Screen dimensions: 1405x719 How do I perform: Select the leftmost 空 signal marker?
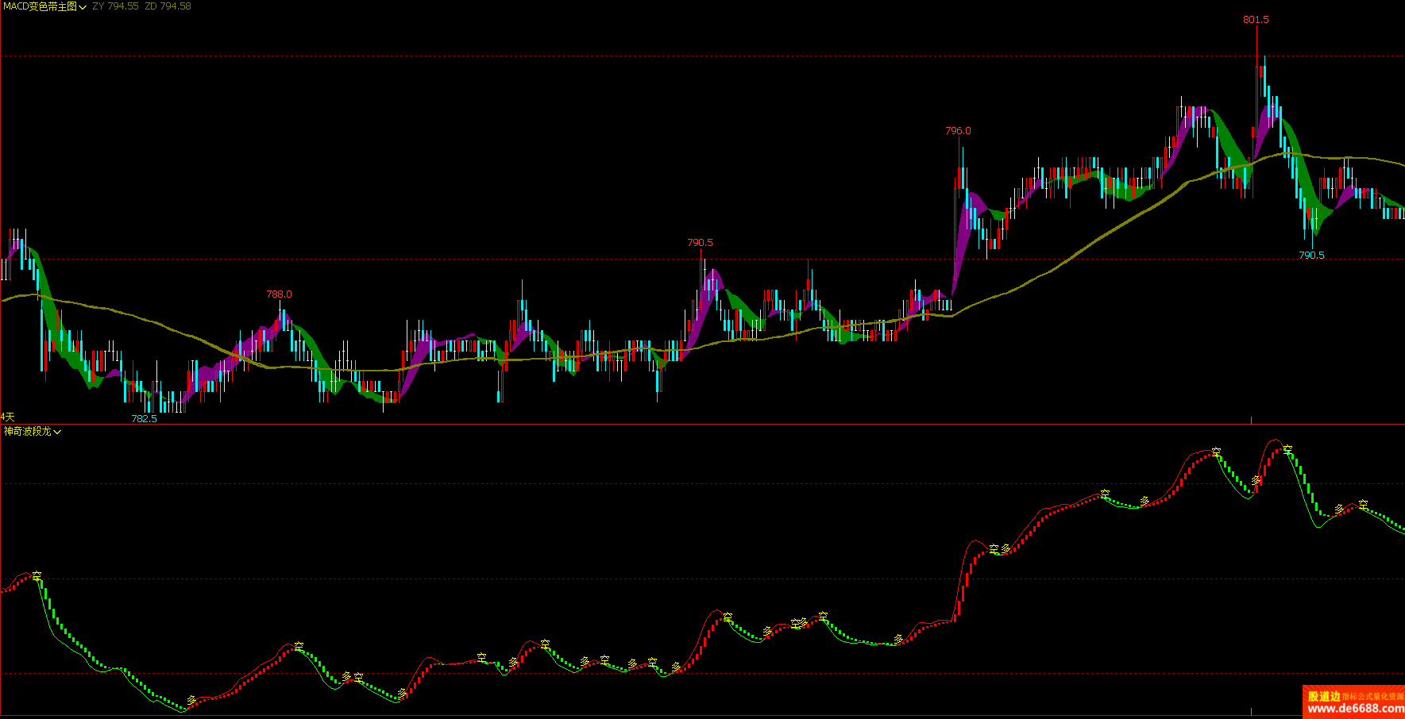click(37, 576)
